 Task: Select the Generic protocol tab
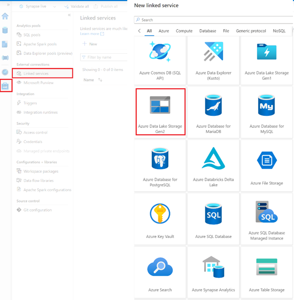click(x=251, y=31)
